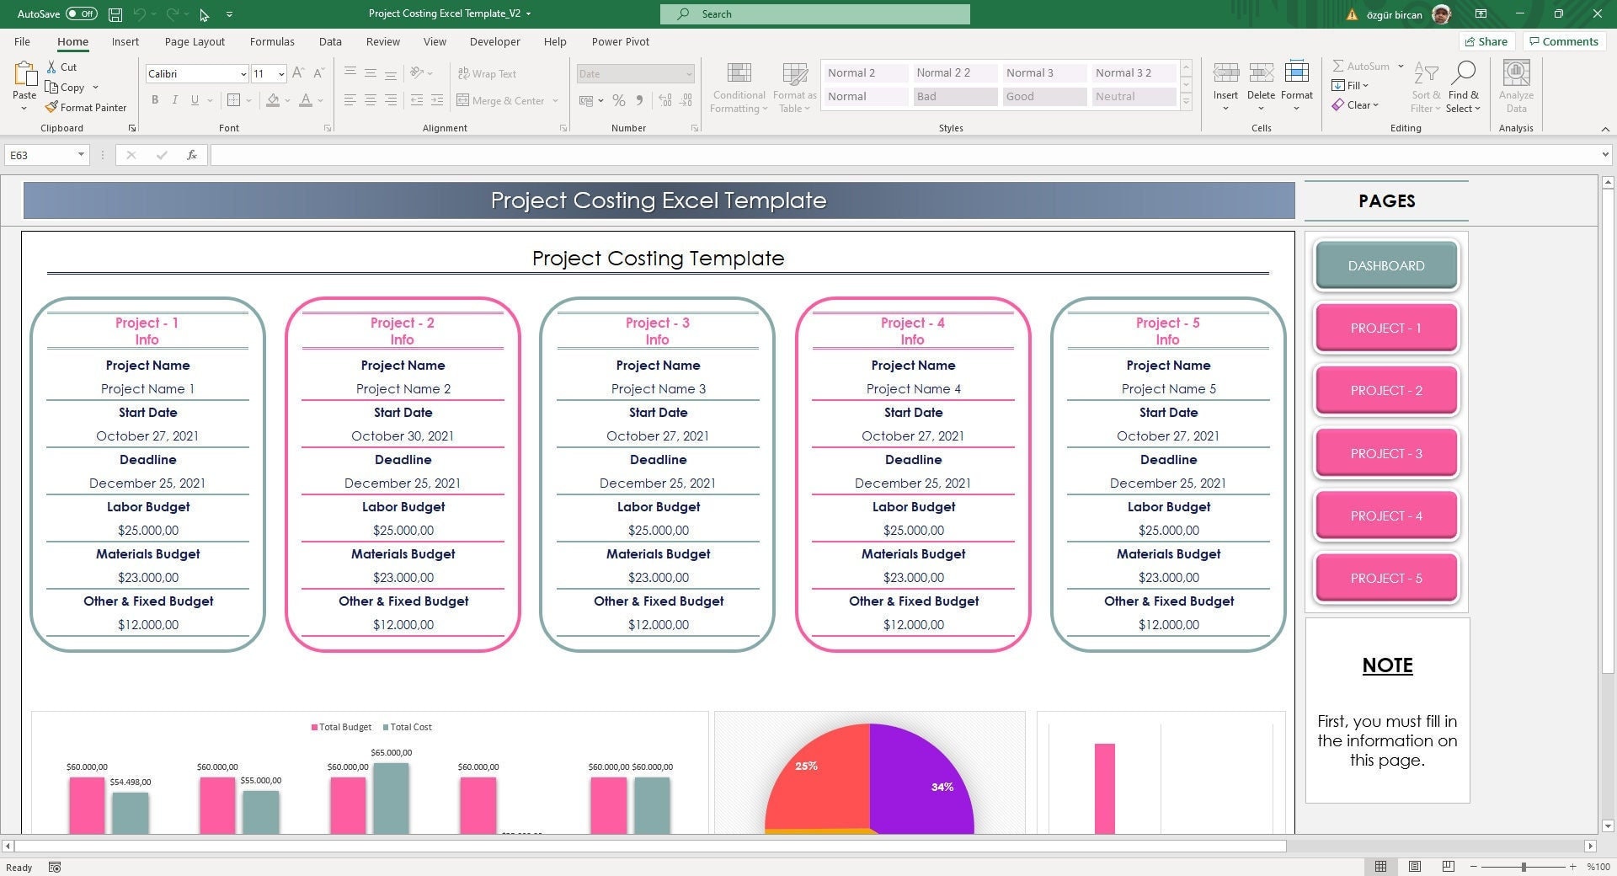Apply the Bad cell style
Viewport: 1617px width, 876px height.
click(x=955, y=97)
